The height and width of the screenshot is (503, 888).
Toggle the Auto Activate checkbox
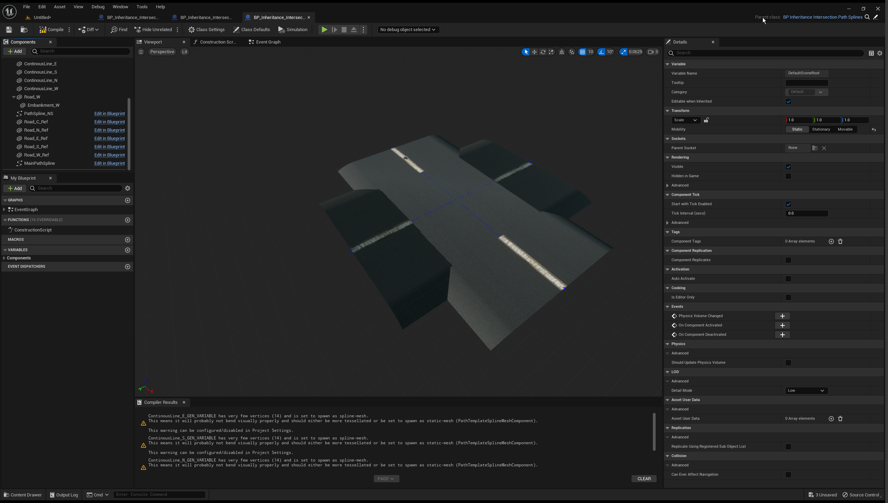[x=788, y=279]
